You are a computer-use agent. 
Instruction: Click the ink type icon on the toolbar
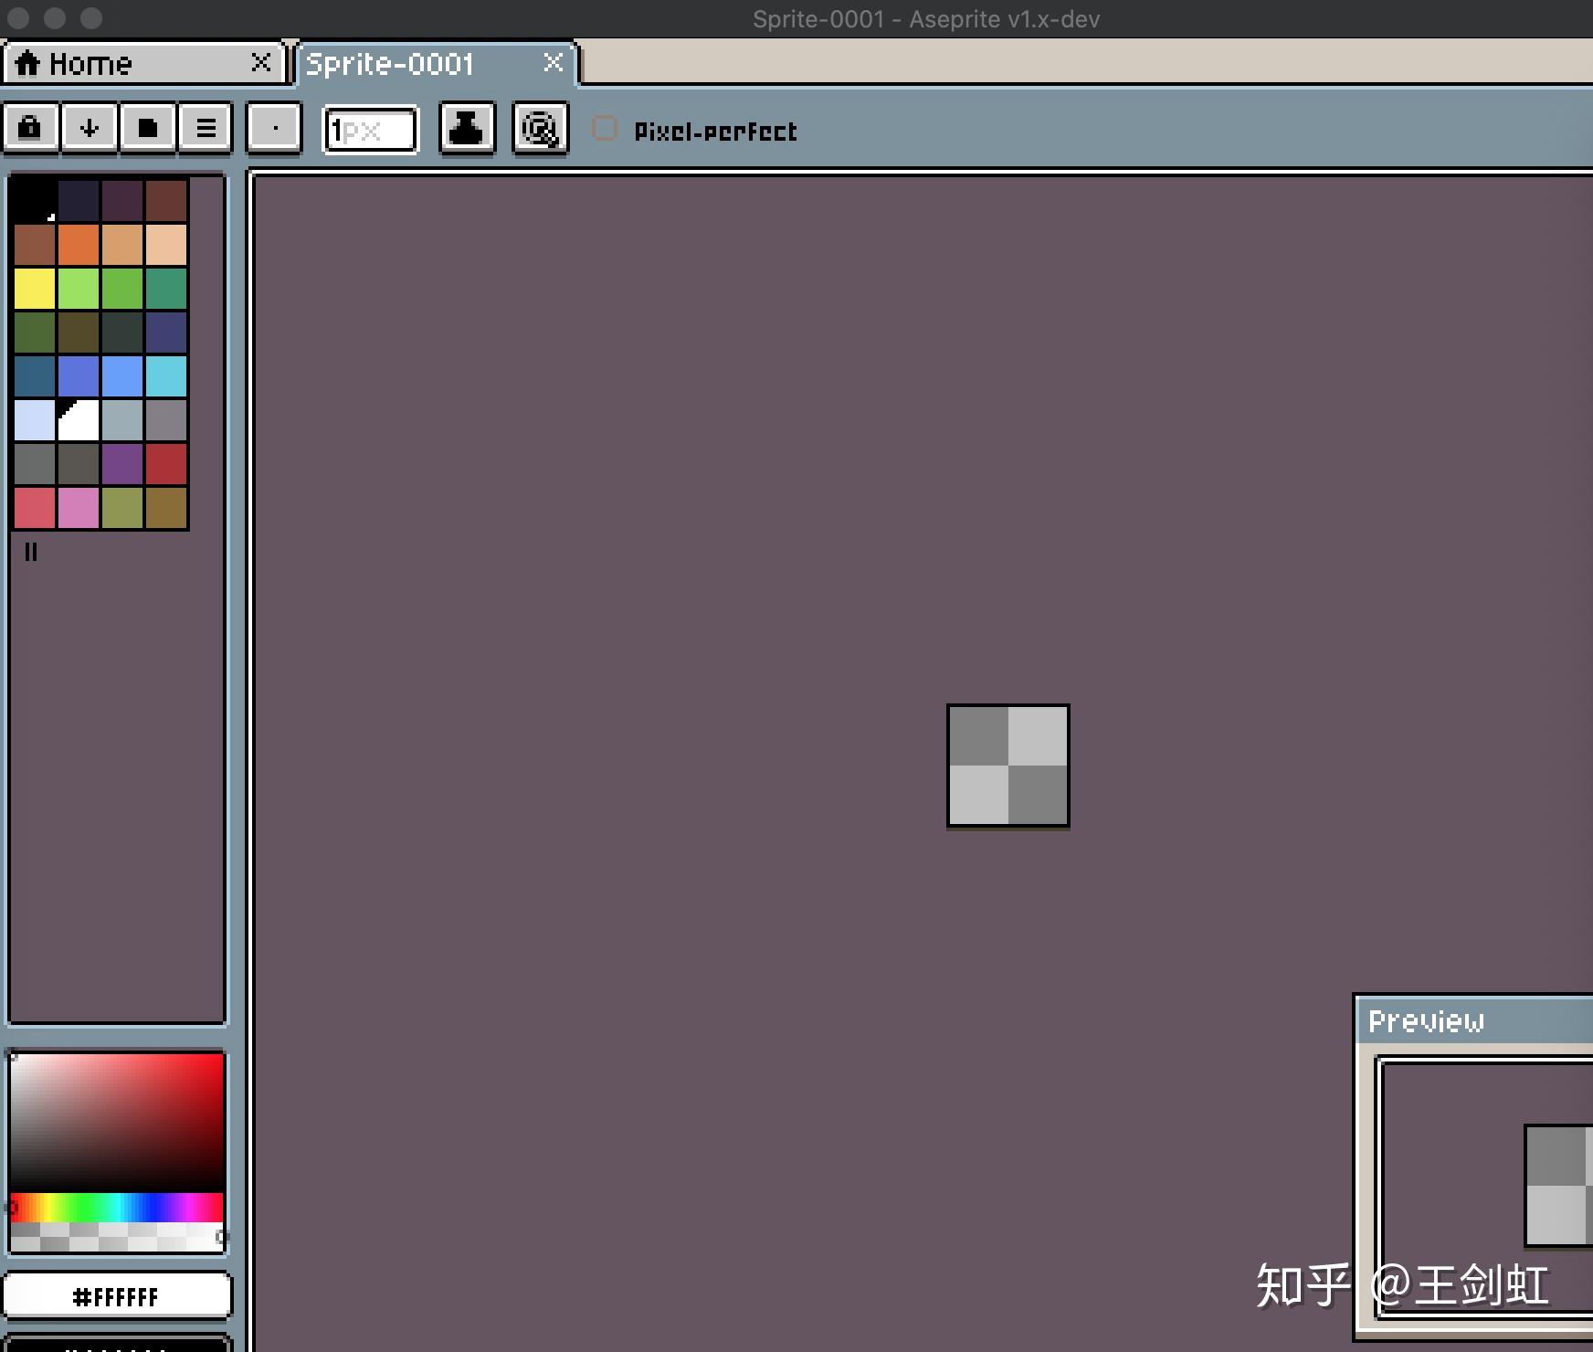click(x=468, y=128)
